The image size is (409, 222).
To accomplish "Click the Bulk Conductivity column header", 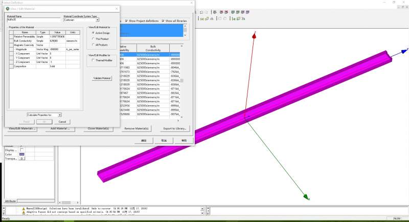I will point(153,48).
